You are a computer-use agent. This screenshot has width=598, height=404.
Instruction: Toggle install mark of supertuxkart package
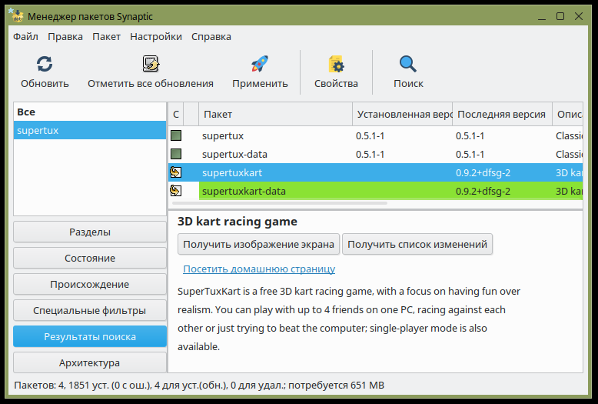pyautogui.click(x=176, y=172)
